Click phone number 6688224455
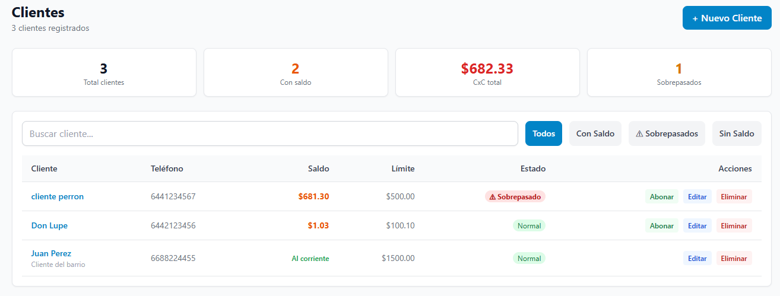This screenshot has width=780, height=296. [x=173, y=258]
